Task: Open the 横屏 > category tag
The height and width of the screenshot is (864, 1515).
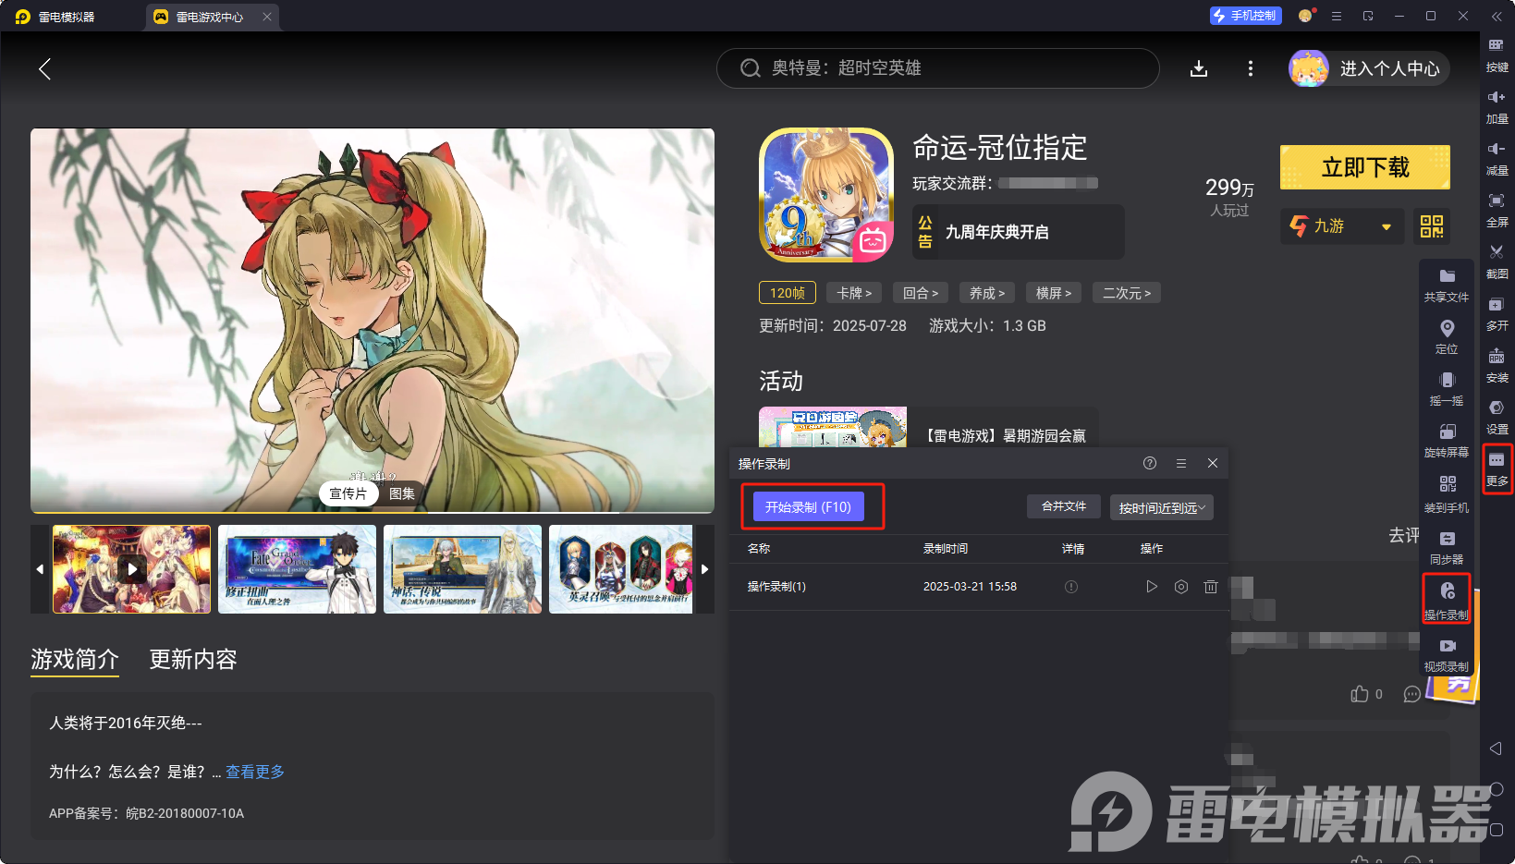Action: [x=1054, y=293]
